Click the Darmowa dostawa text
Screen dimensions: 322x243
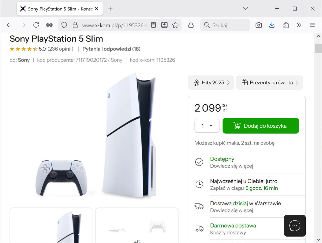tap(233, 225)
